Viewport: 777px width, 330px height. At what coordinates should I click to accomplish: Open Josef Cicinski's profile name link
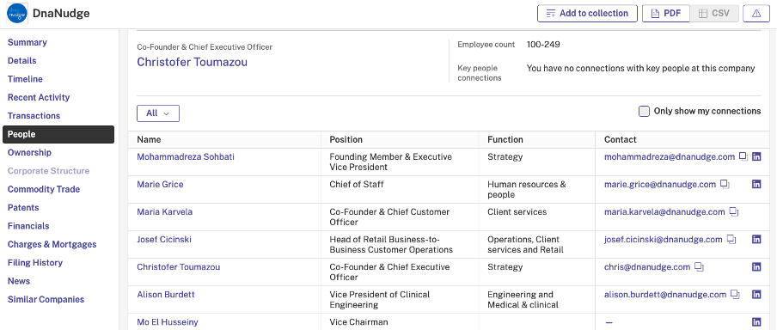pyautogui.click(x=164, y=239)
